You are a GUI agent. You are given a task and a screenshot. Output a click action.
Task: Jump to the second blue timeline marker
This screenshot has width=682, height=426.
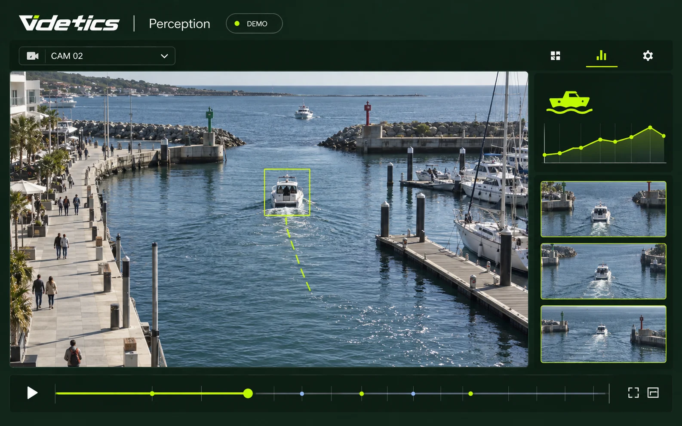[x=413, y=394]
